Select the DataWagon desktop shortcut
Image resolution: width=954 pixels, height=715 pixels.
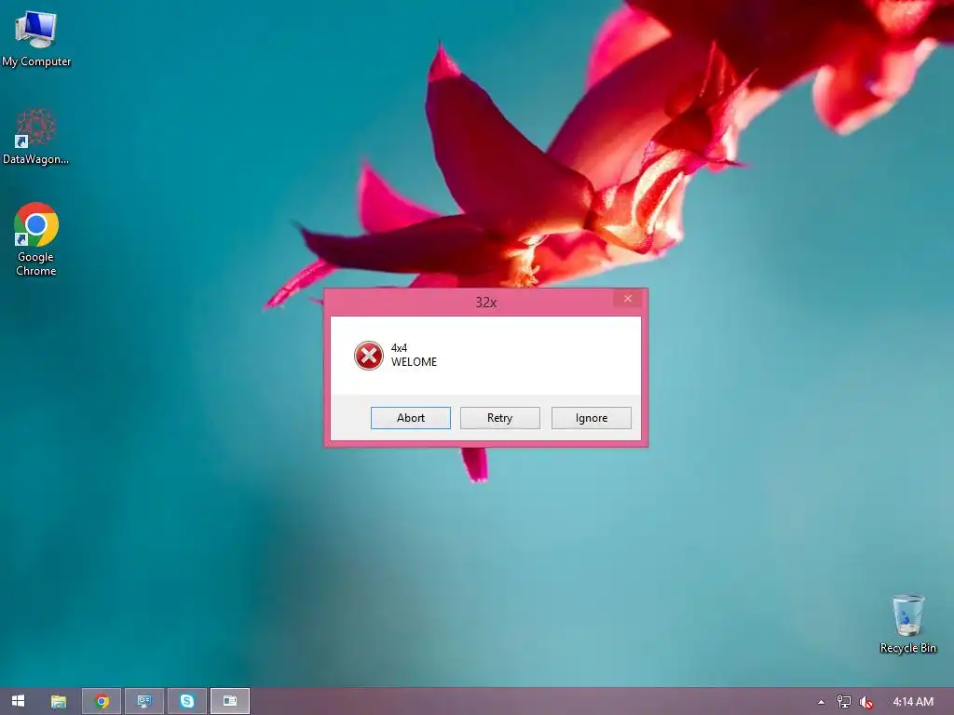click(36, 137)
